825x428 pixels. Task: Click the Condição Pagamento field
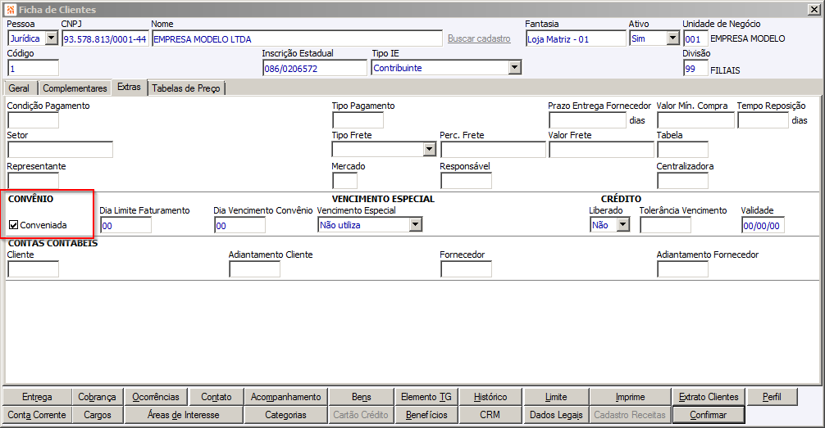(x=33, y=120)
